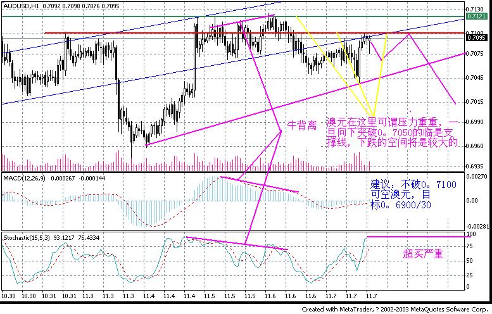Screen dimensions: 492x314
Task: Click the AUDUSD,H1 chart title text
Action: pos(22,6)
